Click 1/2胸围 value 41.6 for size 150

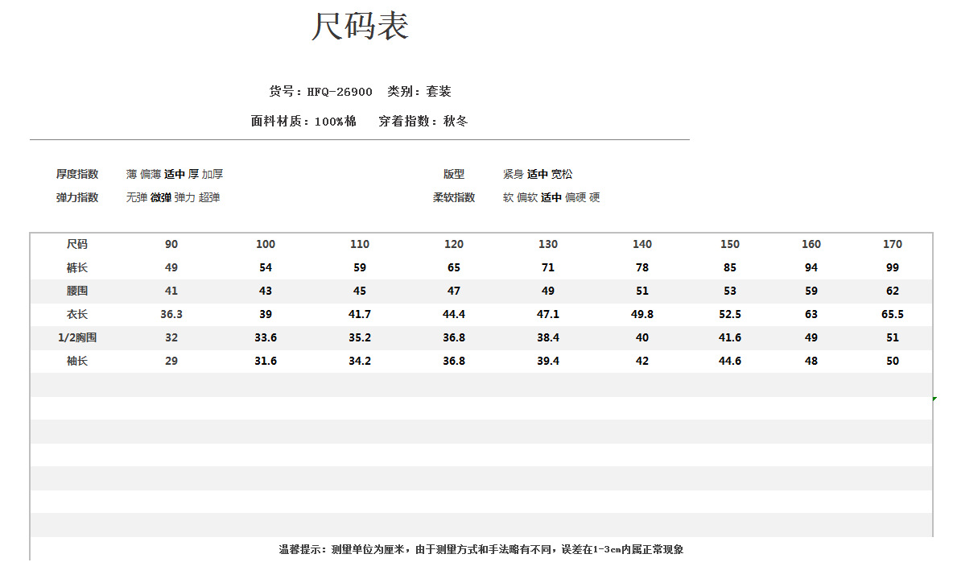pos(730,338)
